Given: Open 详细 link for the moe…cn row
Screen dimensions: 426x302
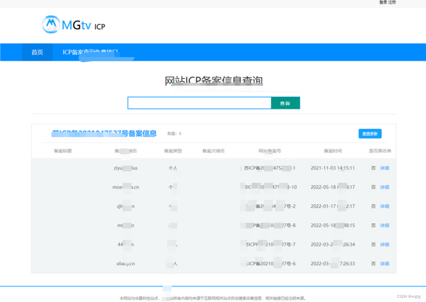Looking at the screenshot, I should [385, 187].
